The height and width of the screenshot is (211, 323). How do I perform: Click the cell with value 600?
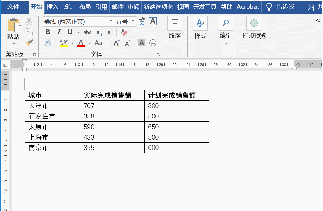tap(177, 148)
